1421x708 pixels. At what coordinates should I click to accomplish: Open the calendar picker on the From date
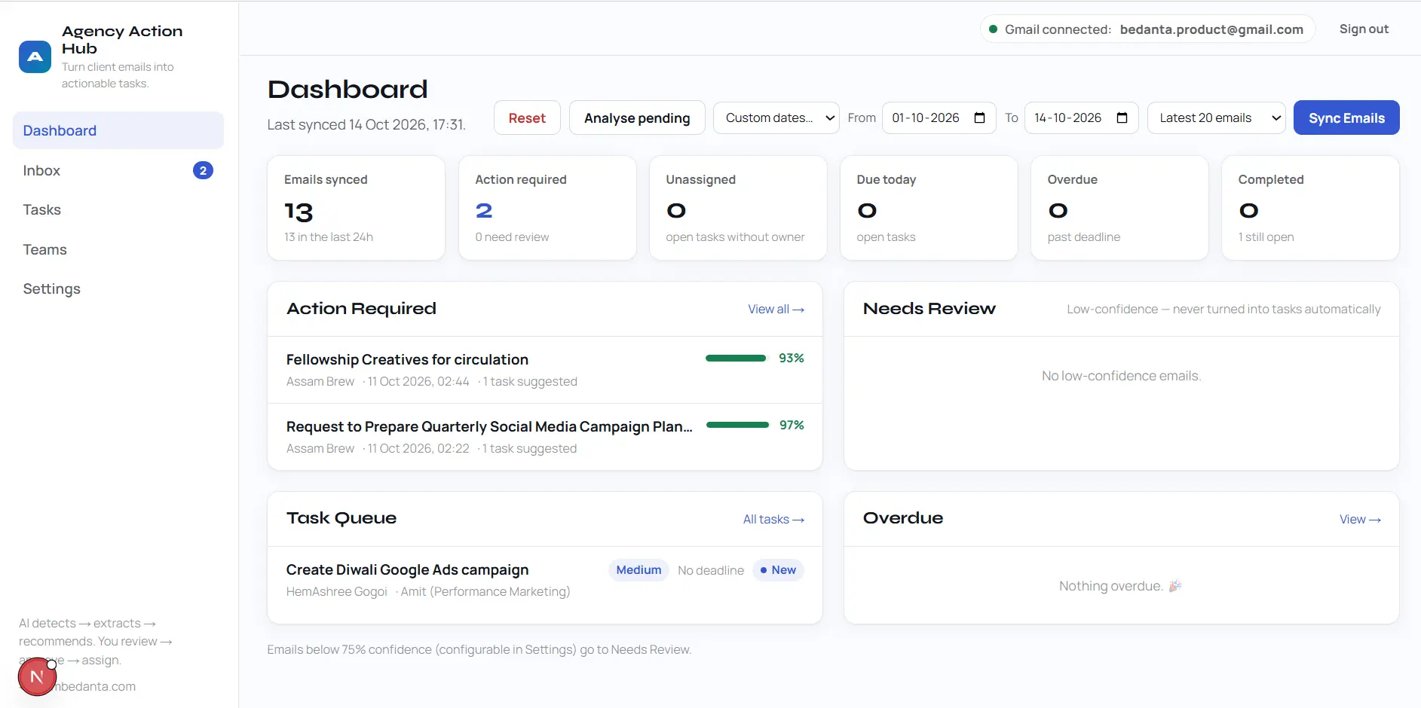tap(979, 117)
